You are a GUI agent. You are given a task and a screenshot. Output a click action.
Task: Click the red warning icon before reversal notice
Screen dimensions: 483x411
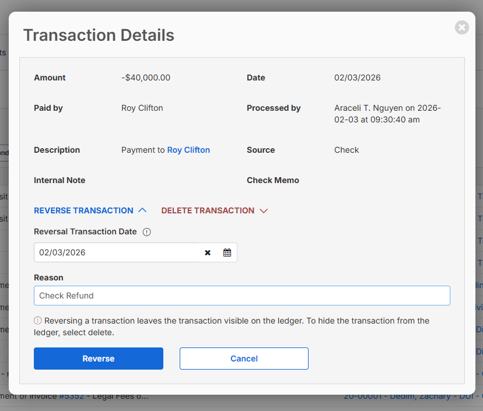[38, 321]
